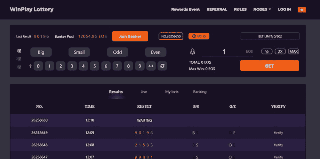Viewport: 320px width, 159px height.
Task: Toggle number 2 button
Action: point(60,66)
